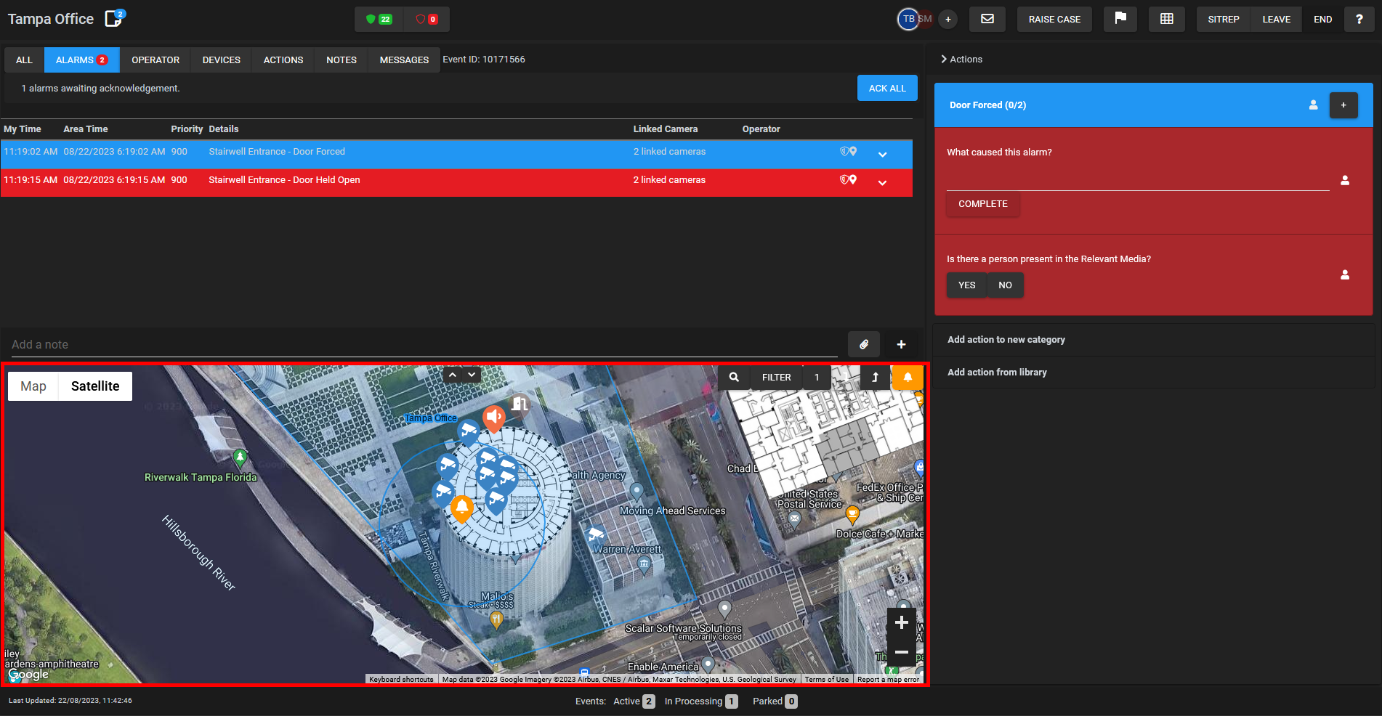This screenshot has height=716, width=1382.
Task: Switch to the DEVICES tab
Action: (220, 60)
